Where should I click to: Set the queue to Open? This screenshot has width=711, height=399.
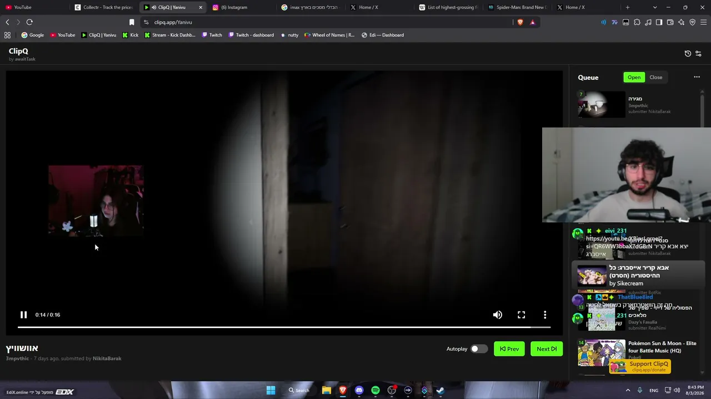[x=634, y=78]
